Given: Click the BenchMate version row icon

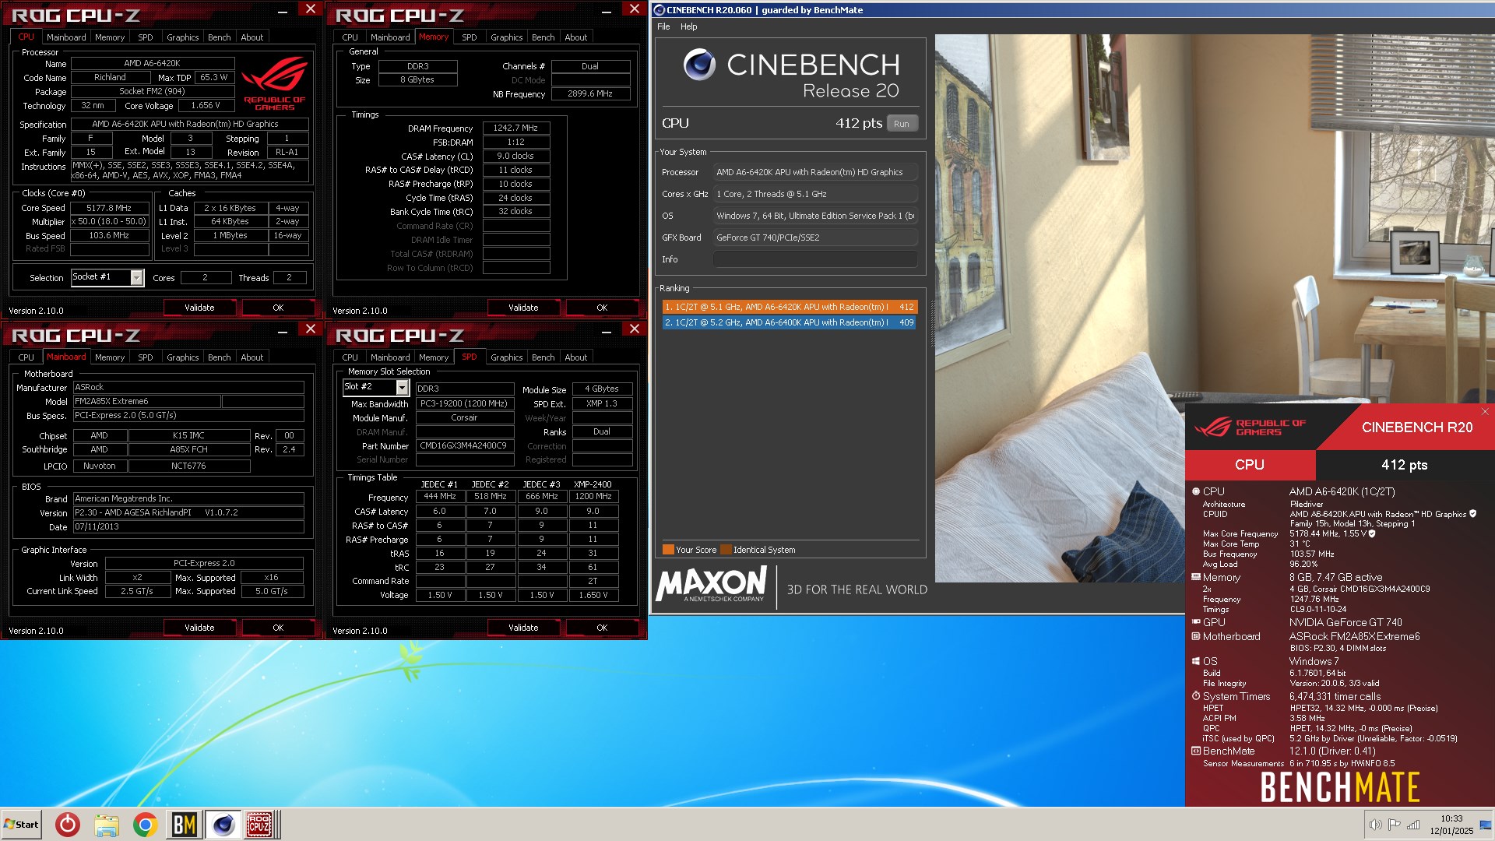Looking at the screenshot, I should (1196, 751).
